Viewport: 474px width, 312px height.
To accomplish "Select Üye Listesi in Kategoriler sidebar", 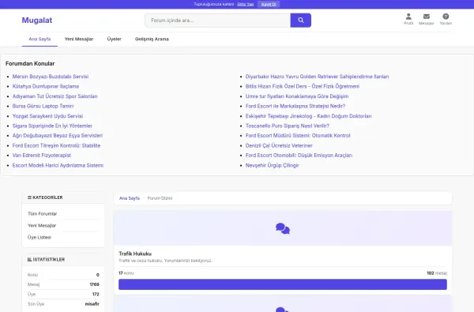I will coord(39,237).
